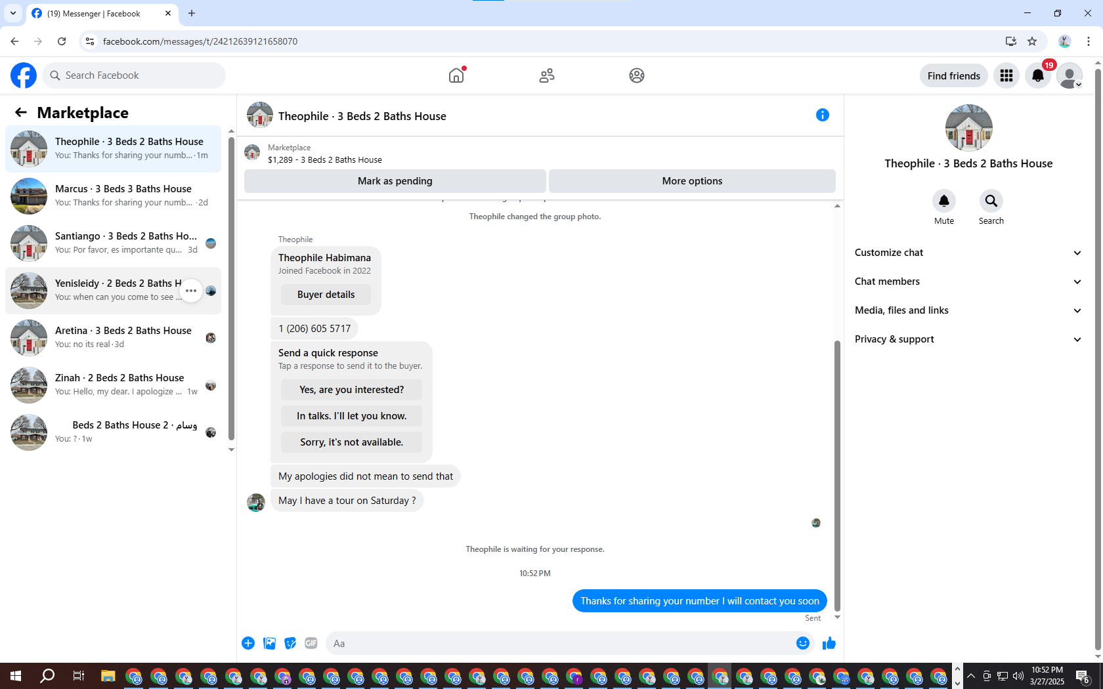Search in conversation magnifier icon

(991, 201)
